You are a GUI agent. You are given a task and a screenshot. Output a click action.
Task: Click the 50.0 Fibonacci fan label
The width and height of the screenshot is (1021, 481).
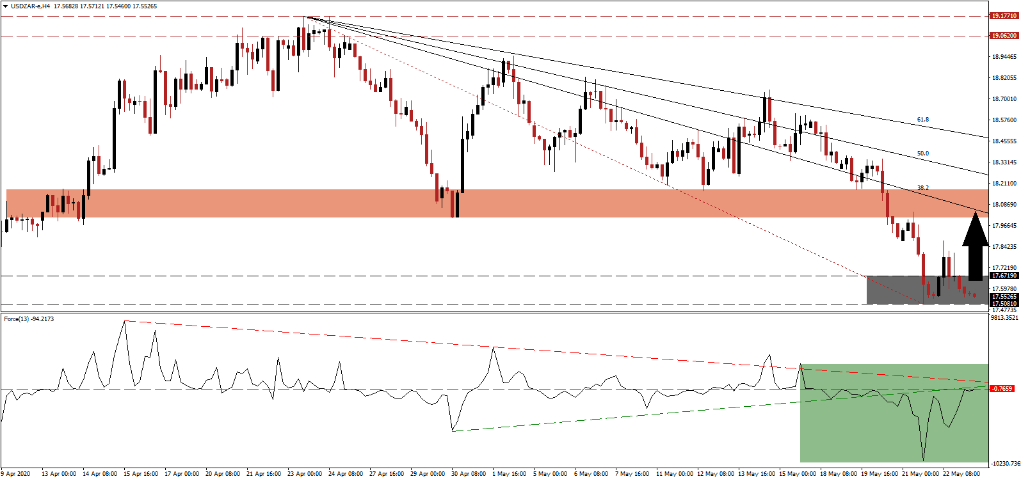click(922, 154)
